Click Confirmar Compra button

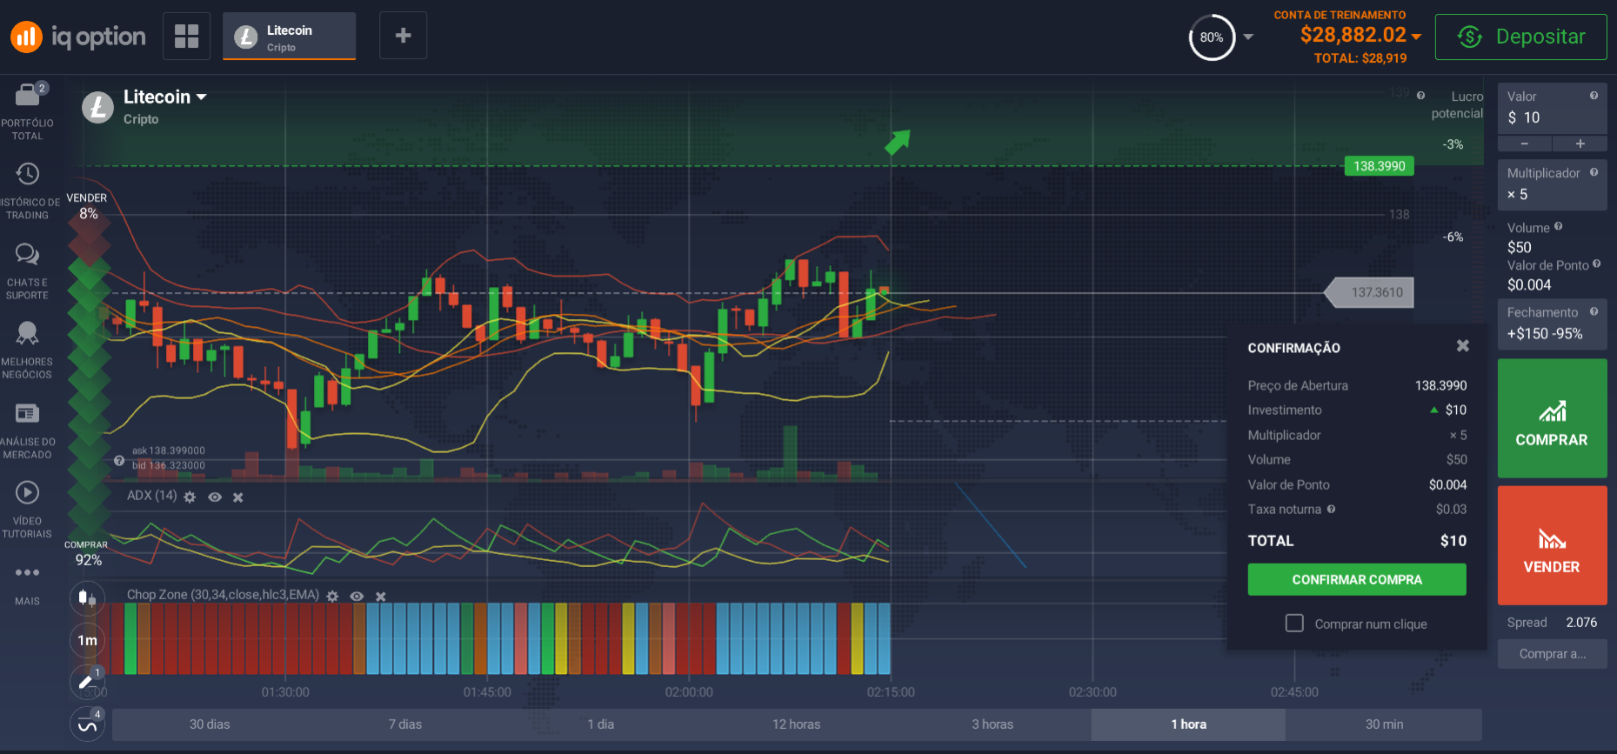[x=1357, y=579]
